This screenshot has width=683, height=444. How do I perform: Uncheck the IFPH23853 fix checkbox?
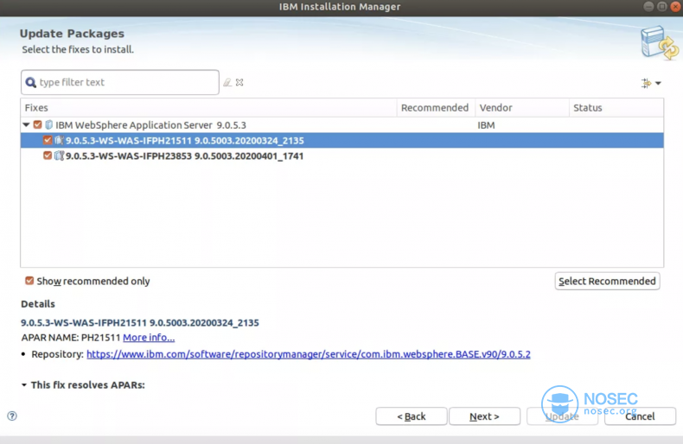click(48, 155)
